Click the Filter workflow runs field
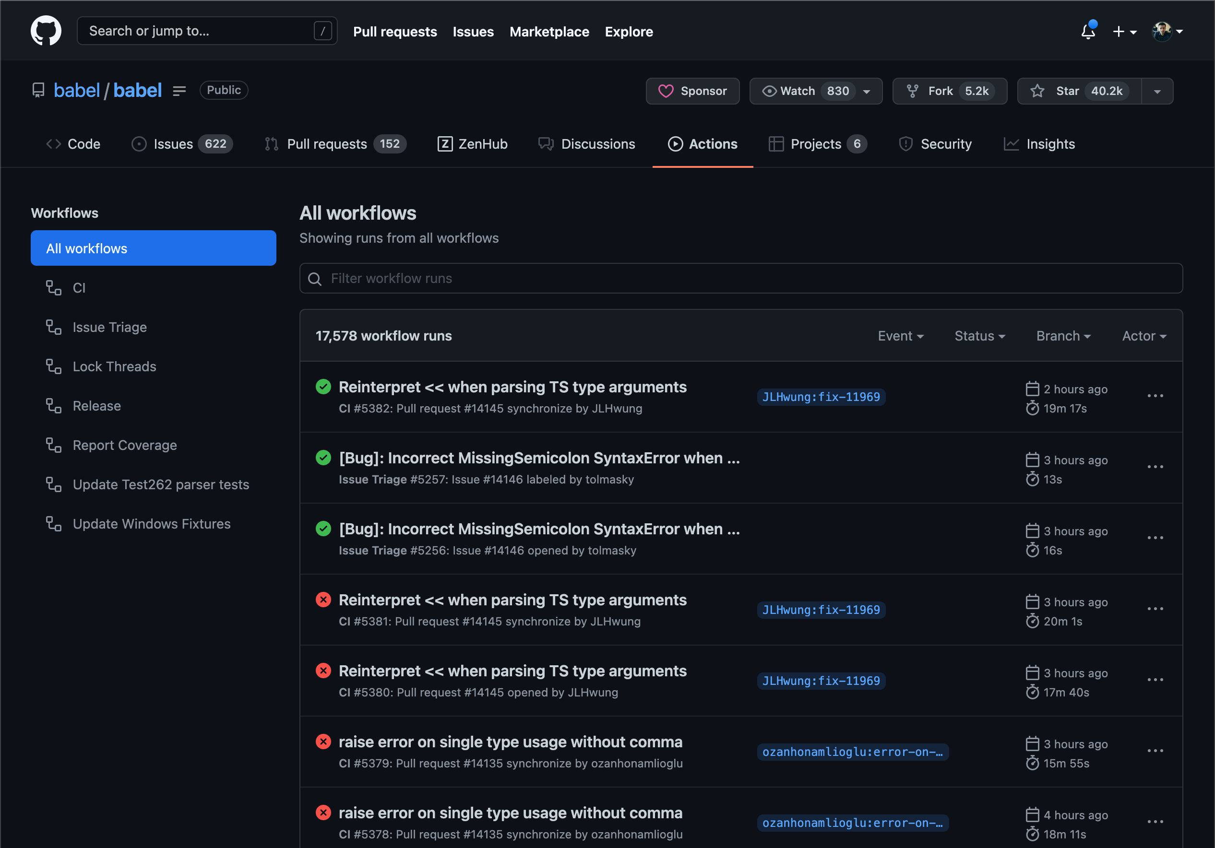Viewport: 1215px width, 848px height. point(741,278)
